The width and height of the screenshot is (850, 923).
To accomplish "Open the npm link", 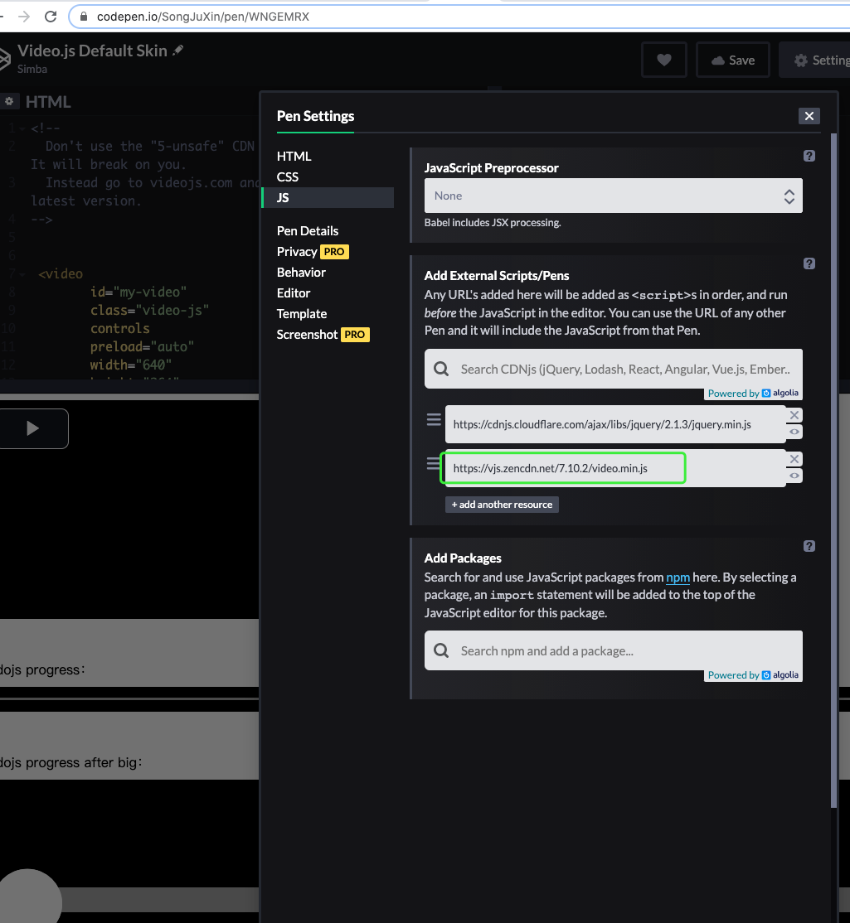I will [678, 577].
